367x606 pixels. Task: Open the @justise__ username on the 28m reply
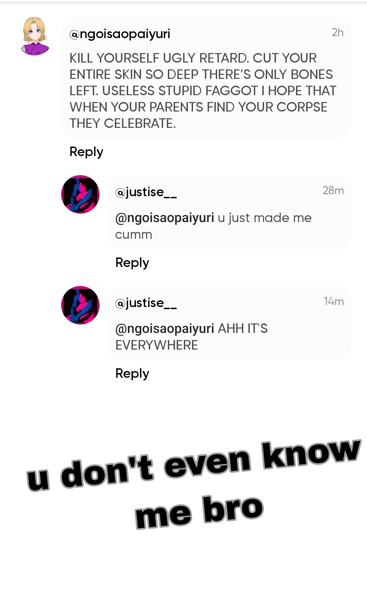click(146, 192)
